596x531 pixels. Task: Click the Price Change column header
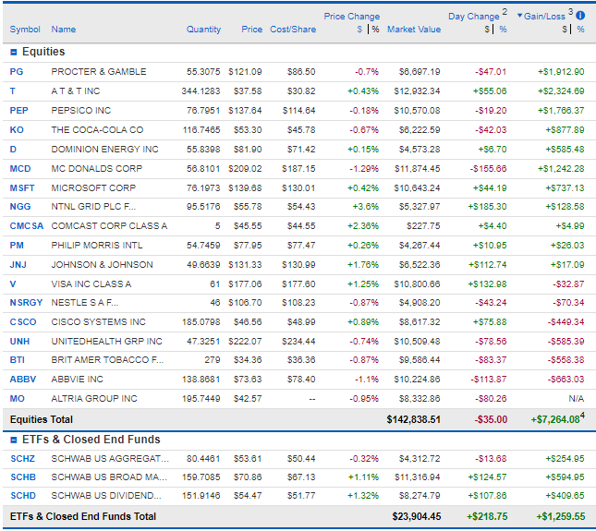[x=352, y=17]
